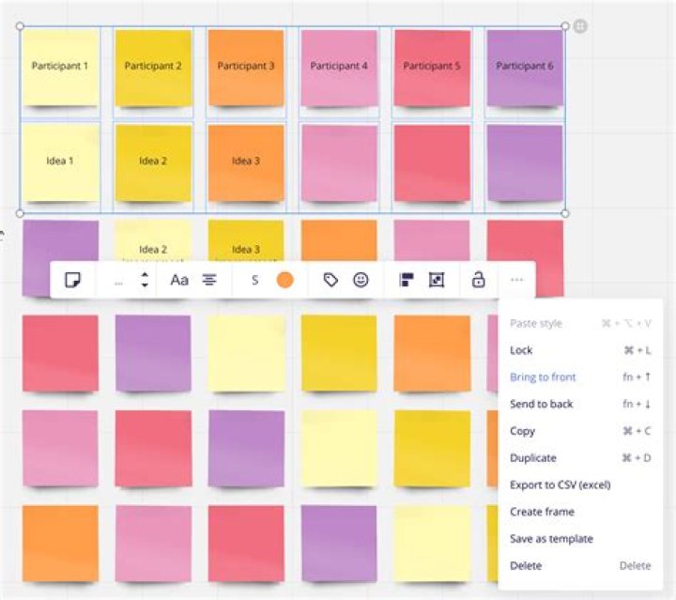Select the gold Idea 2 sticky note

[153, 163]
